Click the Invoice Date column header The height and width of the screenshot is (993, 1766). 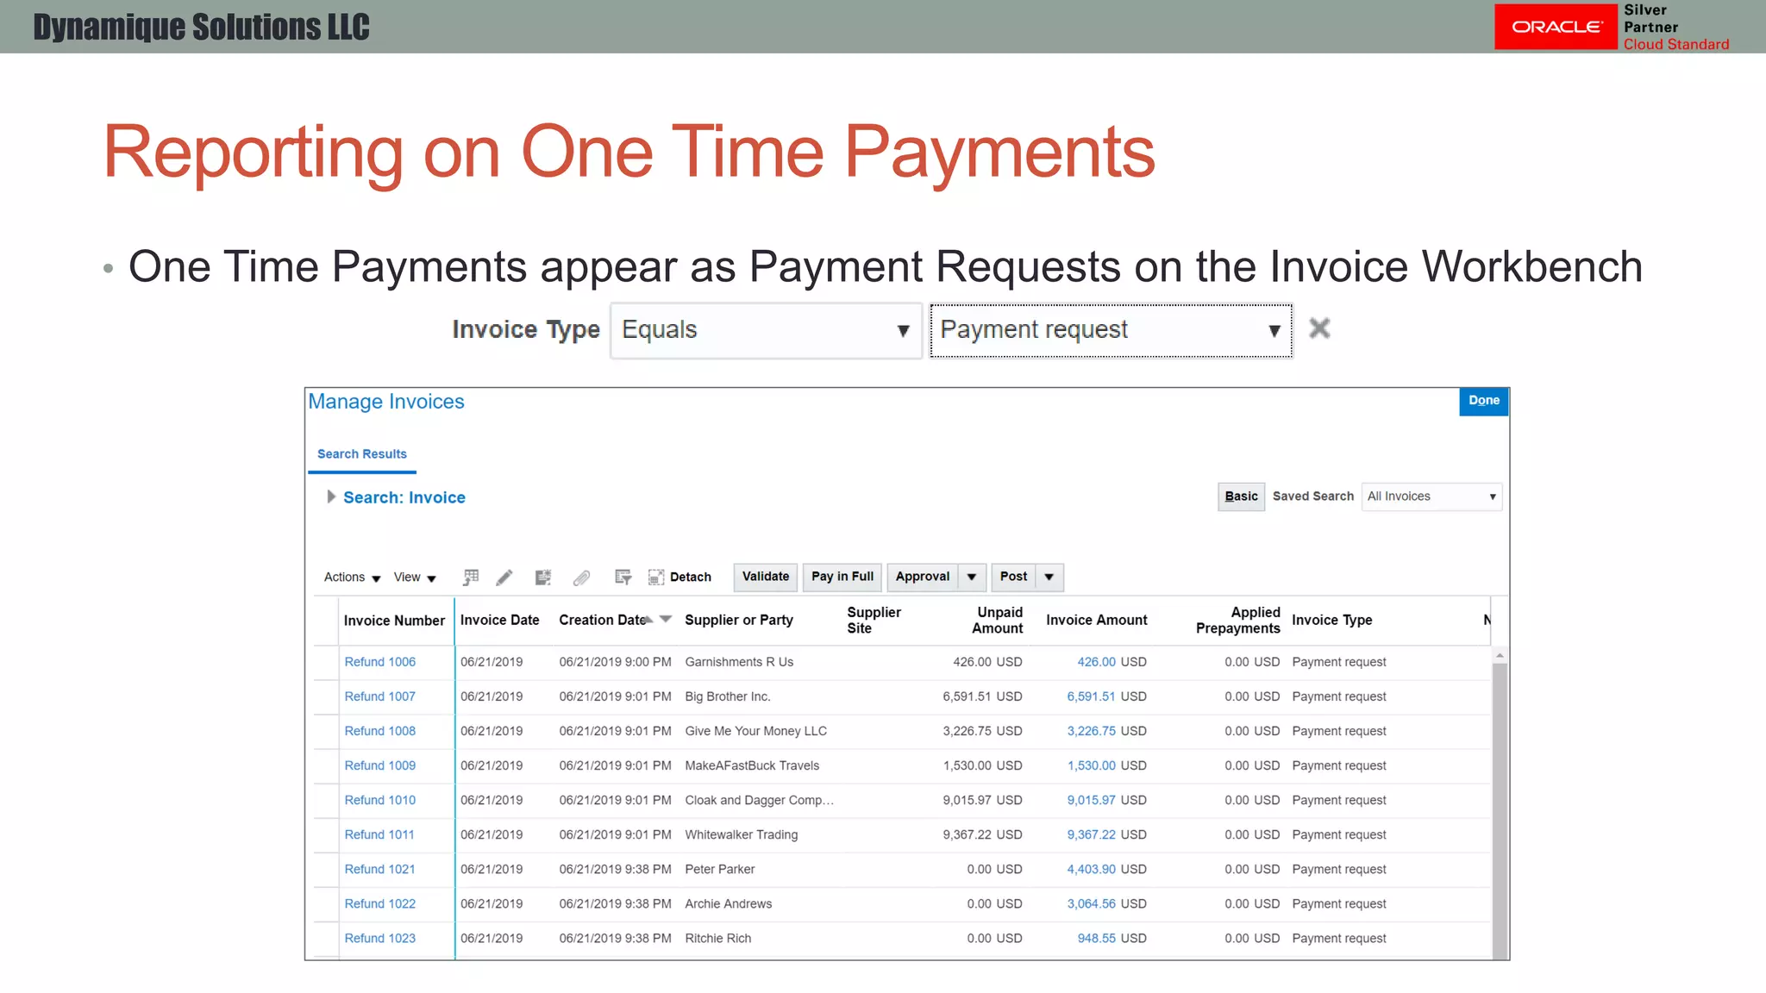pyautogui.click(x=499, y=620)
